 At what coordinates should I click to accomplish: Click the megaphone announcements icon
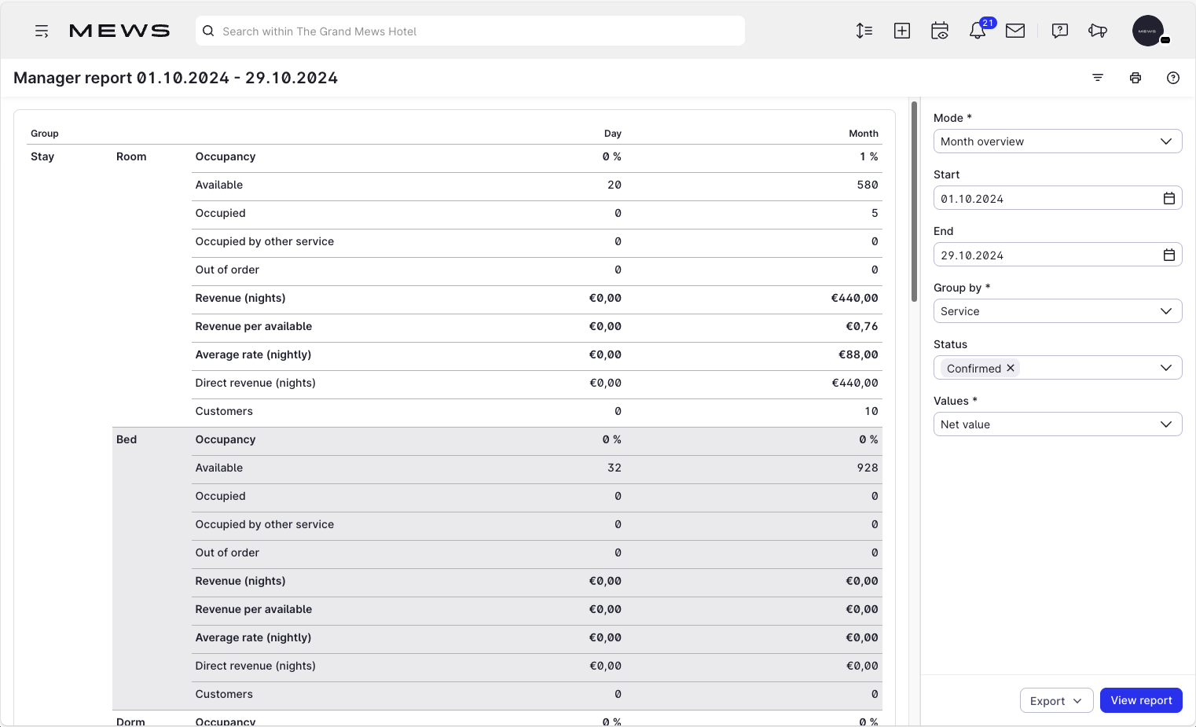pos(1098,31)
